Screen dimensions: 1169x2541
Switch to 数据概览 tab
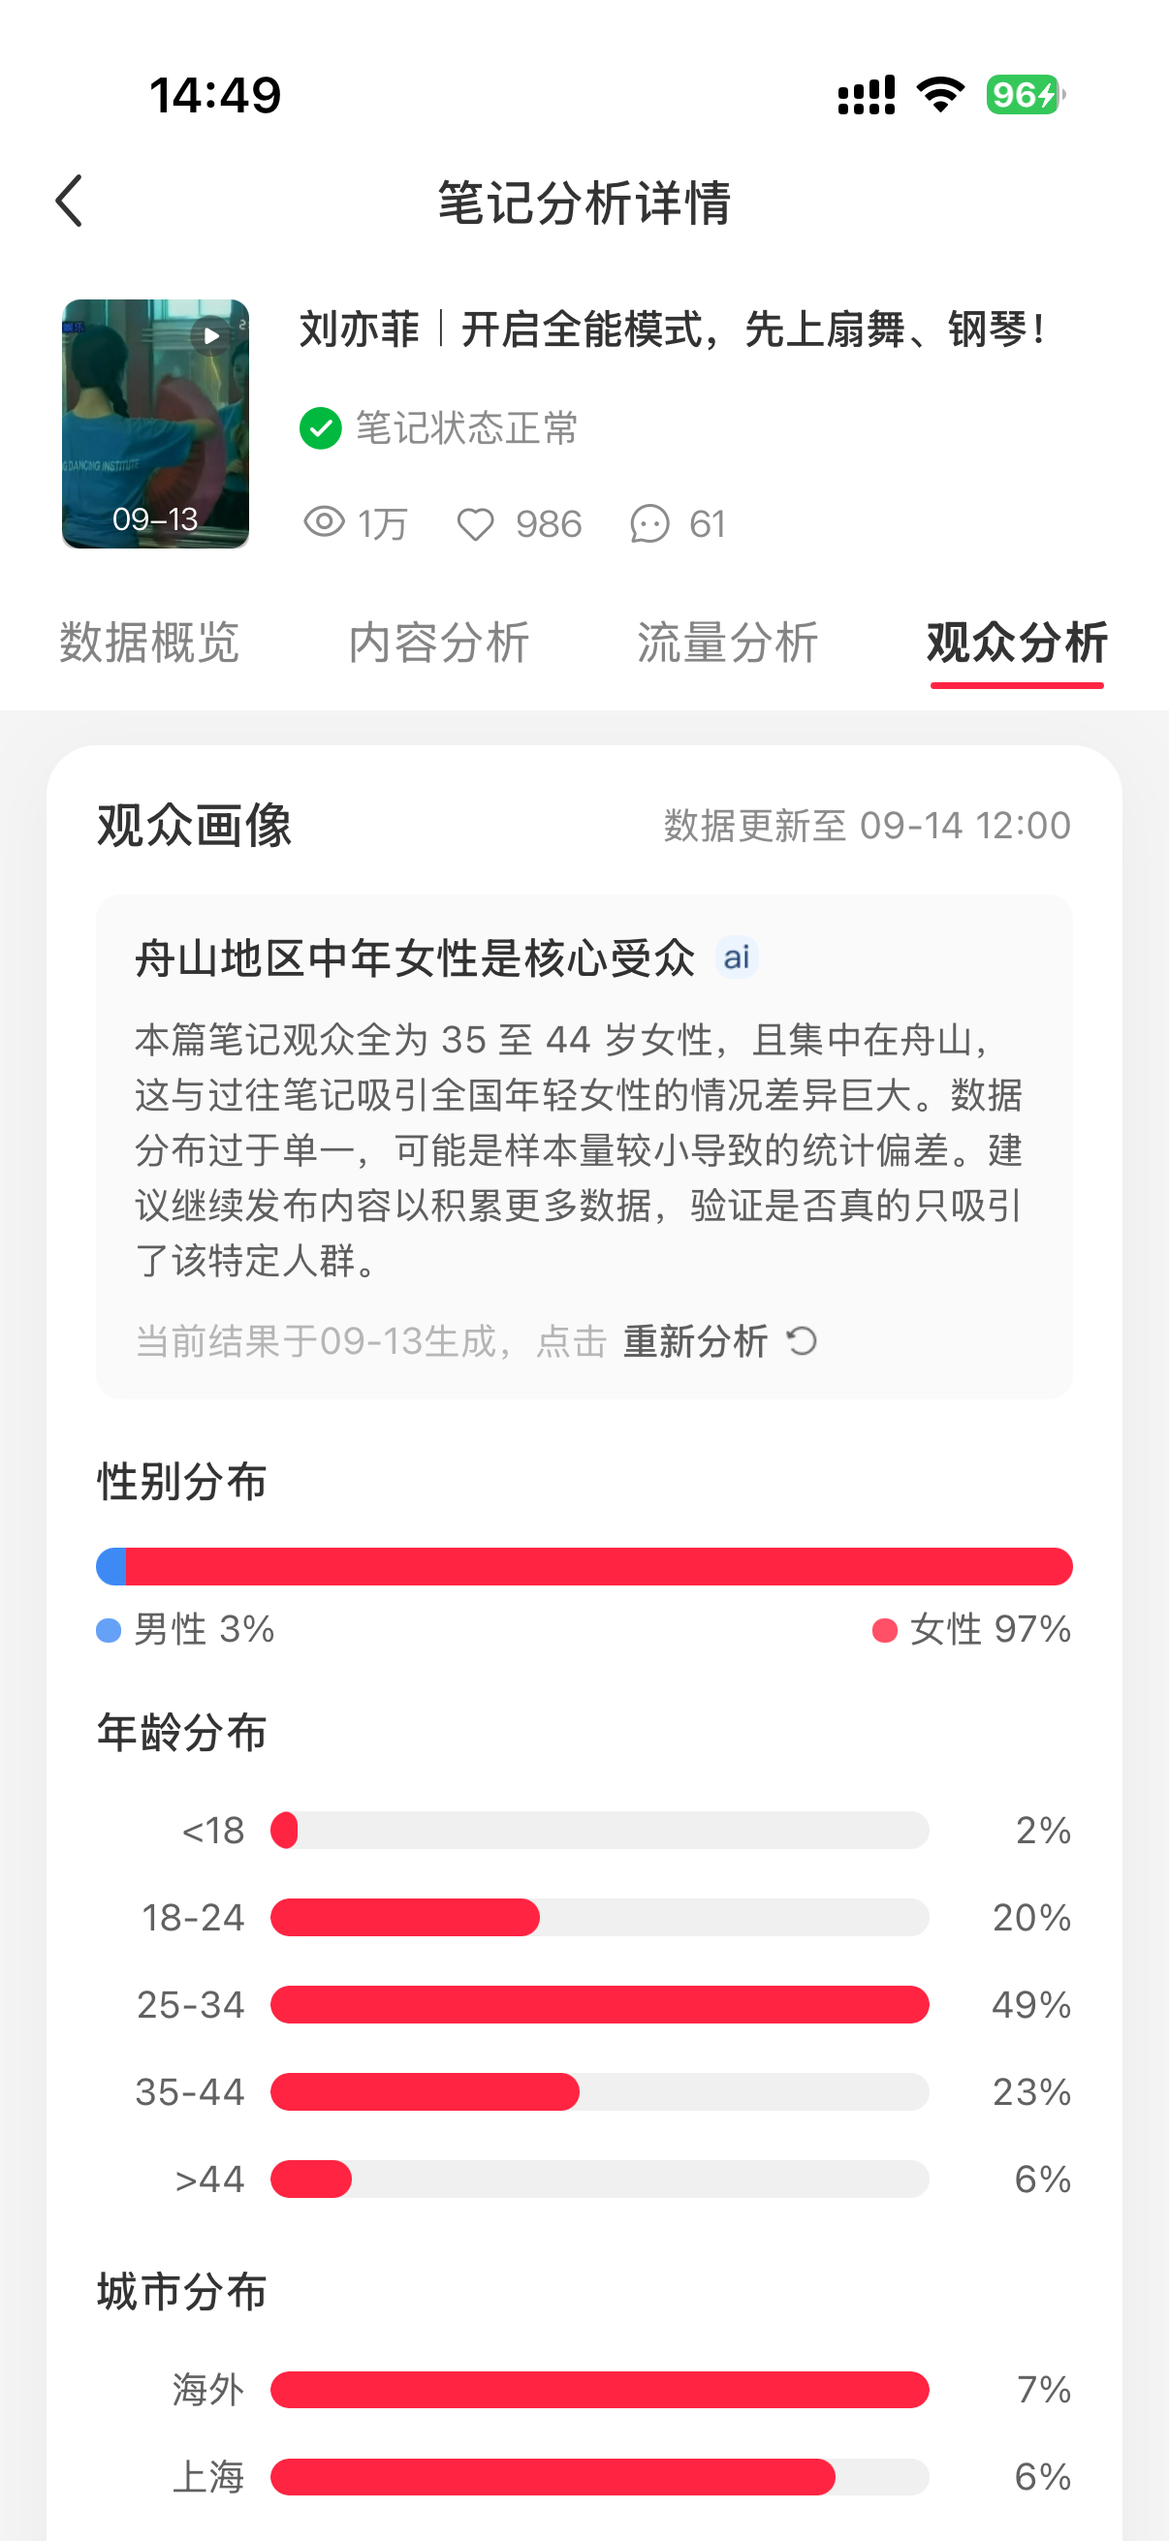pyautogui.click(x=149, y=643)
